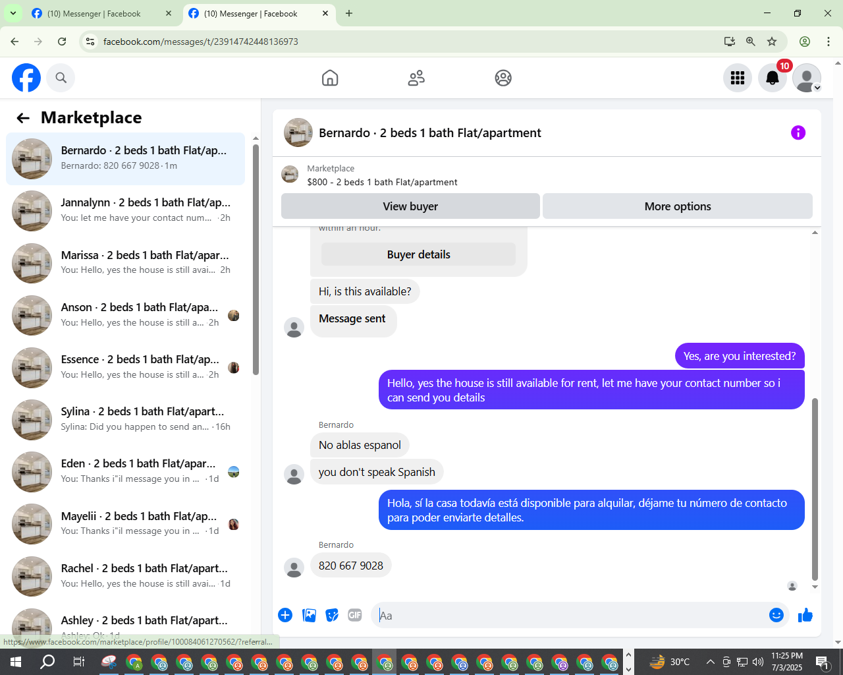This screenshot has width=843, height=675.
Task: Open Windows Task View
Action: 78,662
